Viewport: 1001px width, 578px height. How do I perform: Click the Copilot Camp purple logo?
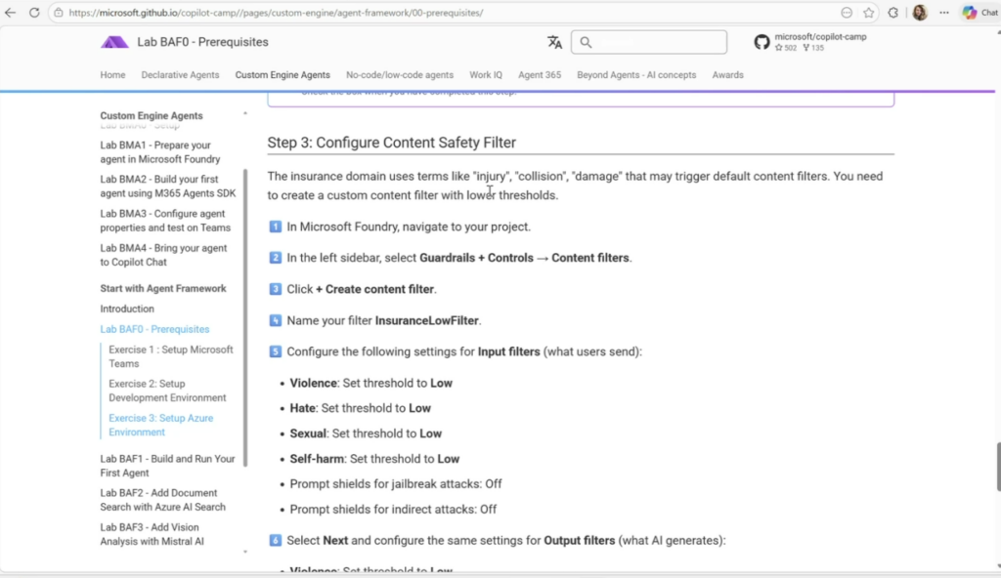click(114, 42)
